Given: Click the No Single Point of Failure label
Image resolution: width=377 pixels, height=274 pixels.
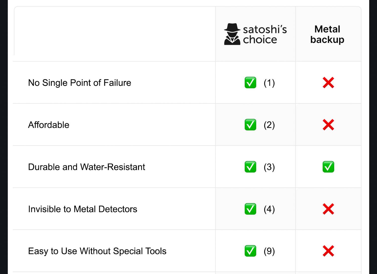Looking at the screenshot, I should point(80,83).
